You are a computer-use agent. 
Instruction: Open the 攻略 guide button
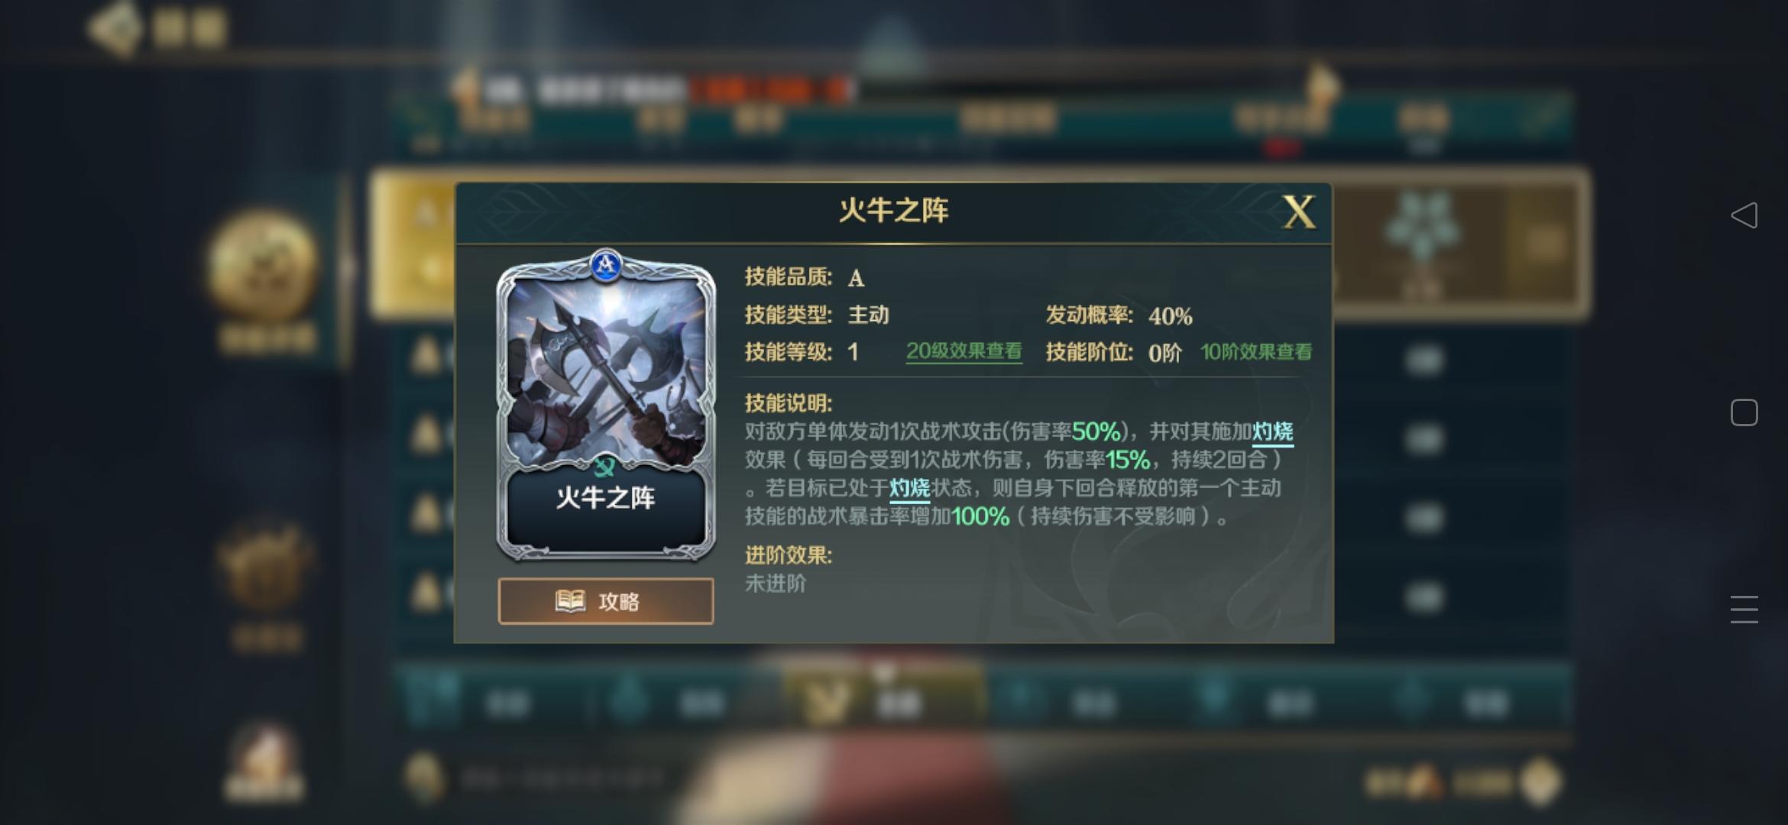pos(606,601)
